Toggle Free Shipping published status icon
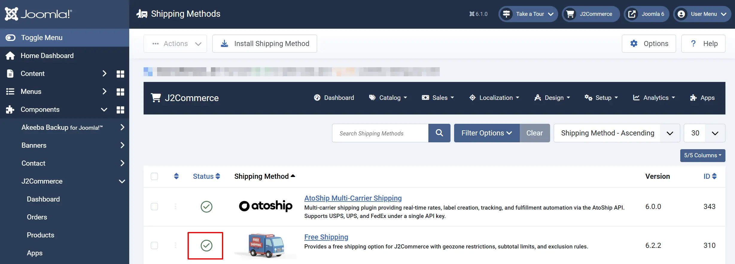 tap(206, 245)
